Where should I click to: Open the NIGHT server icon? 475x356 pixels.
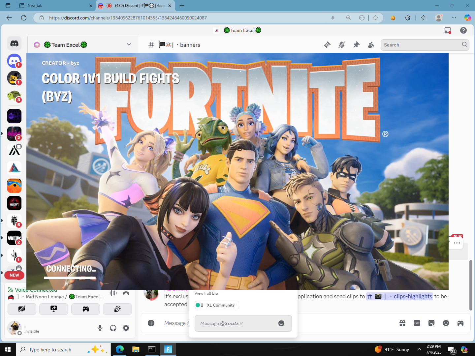pyautogui.click(x=14, y=203)
